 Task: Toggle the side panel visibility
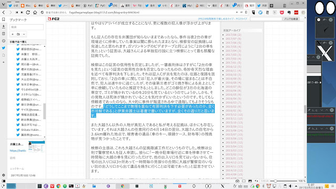pos(4,181)
